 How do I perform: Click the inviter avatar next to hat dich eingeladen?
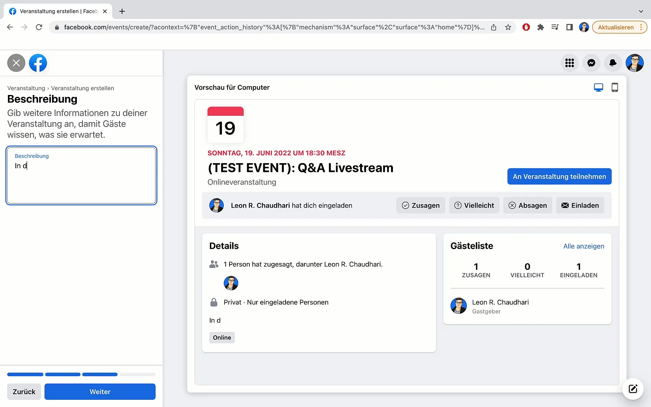pos(217,205)
